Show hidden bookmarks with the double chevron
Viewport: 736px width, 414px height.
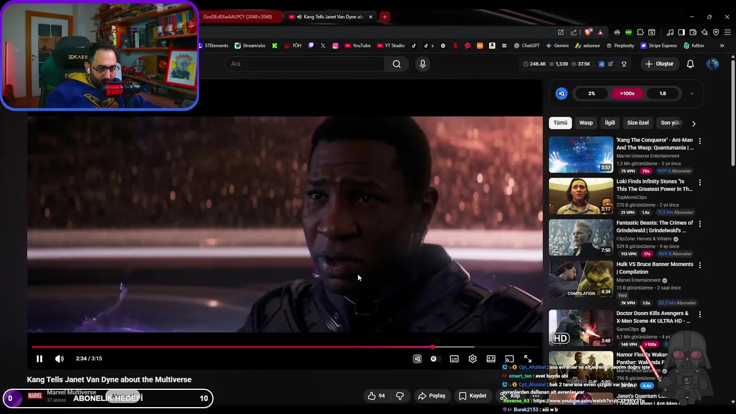[722, 45]
